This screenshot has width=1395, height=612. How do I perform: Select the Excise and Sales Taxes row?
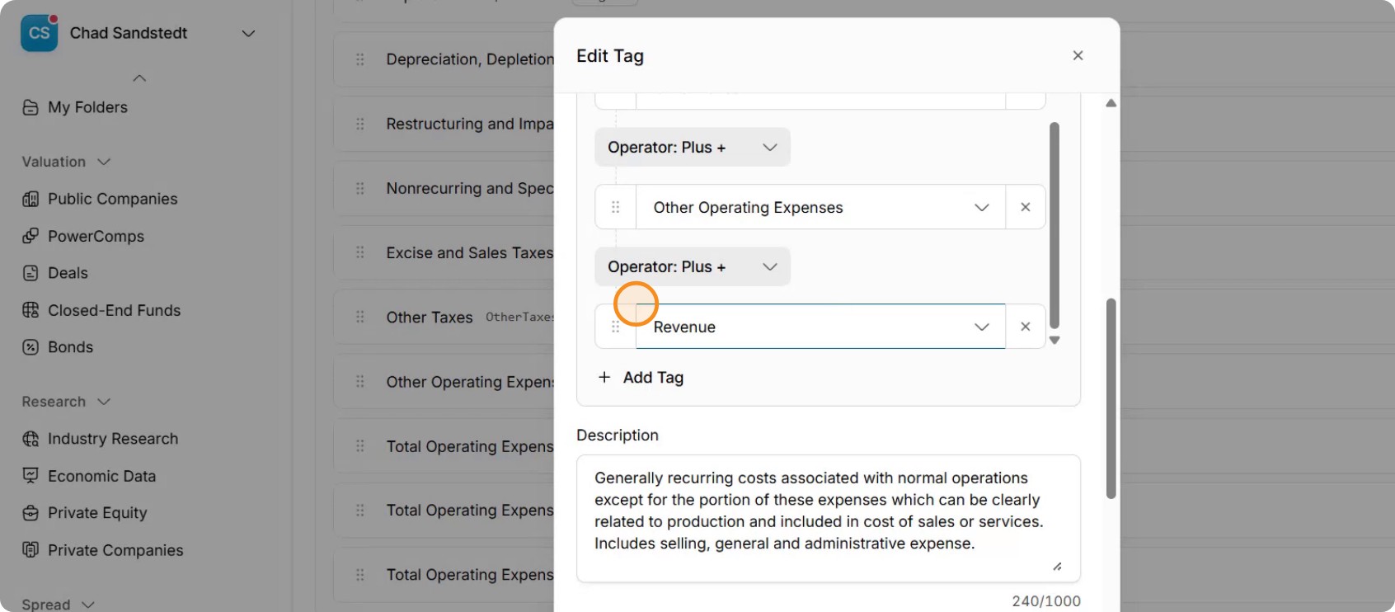[445, 252]
